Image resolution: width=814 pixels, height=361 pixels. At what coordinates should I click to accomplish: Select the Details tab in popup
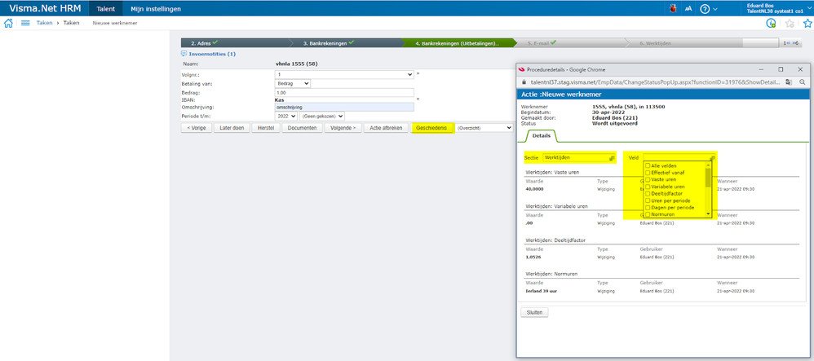pos(541,134)
